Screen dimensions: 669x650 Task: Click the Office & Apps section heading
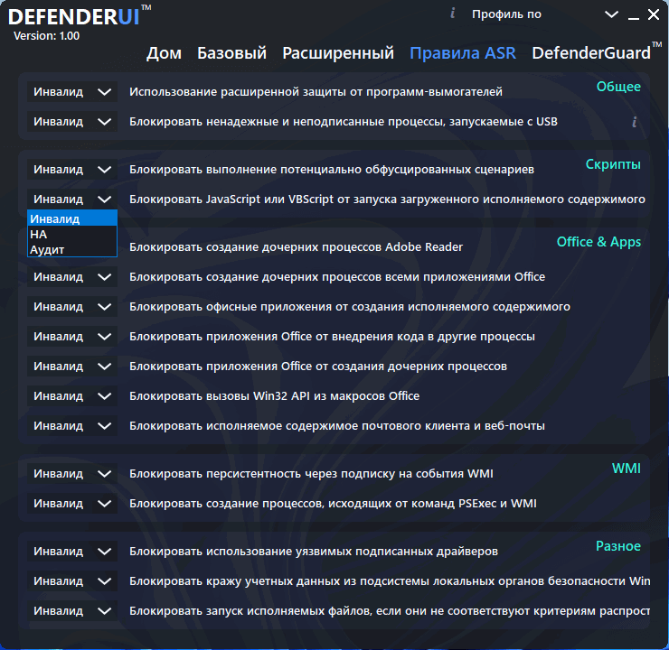tap(598, 242)
